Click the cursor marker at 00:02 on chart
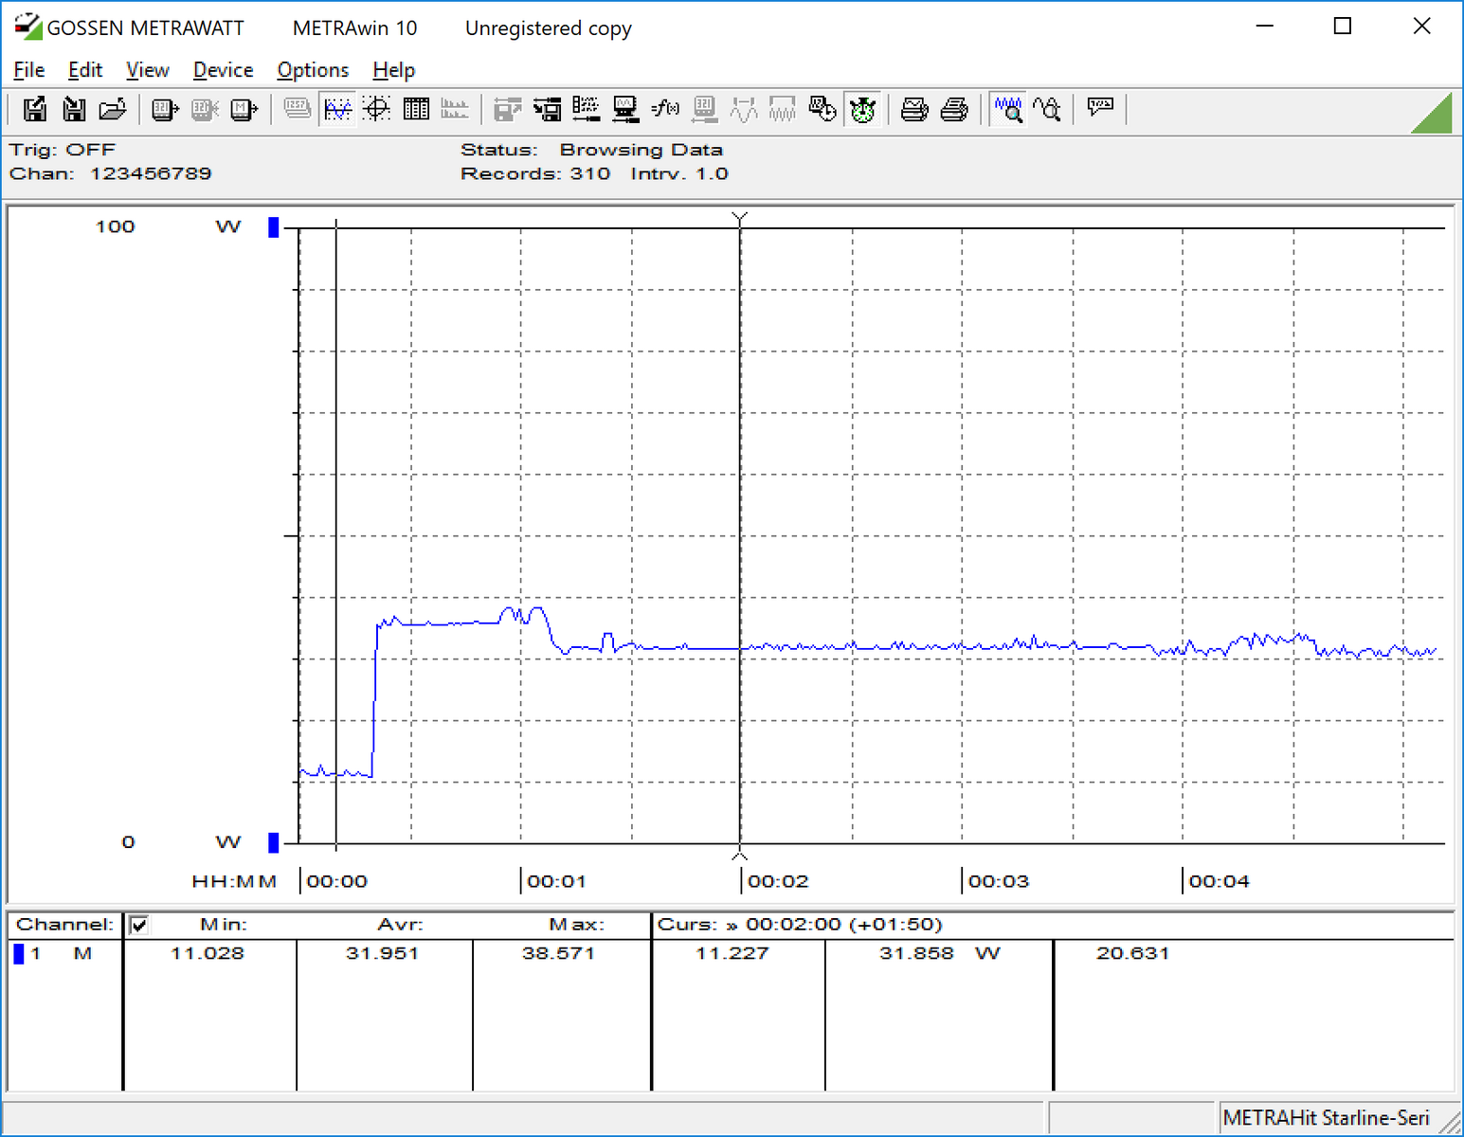The image size is (1464, 1137). (740, 219)
